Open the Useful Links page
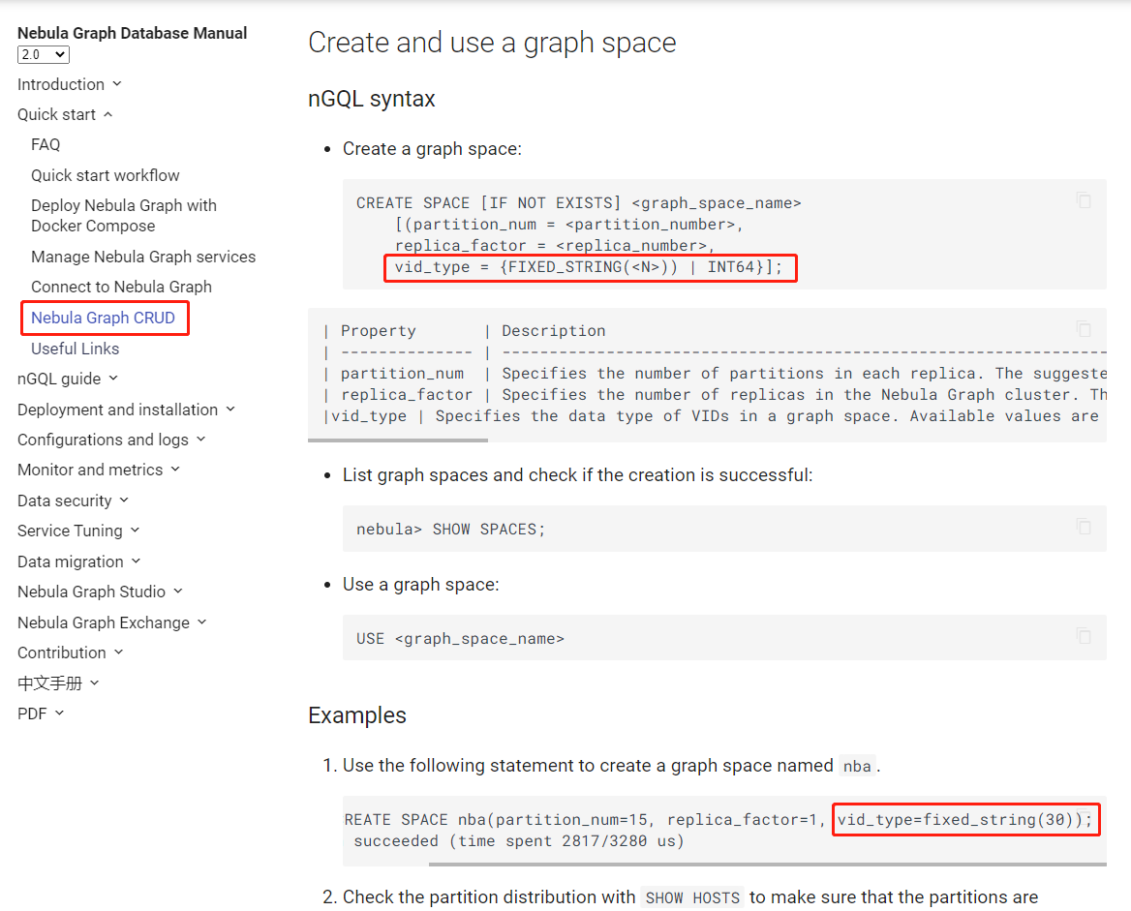The image size is (1131, 911). point(75,348)
